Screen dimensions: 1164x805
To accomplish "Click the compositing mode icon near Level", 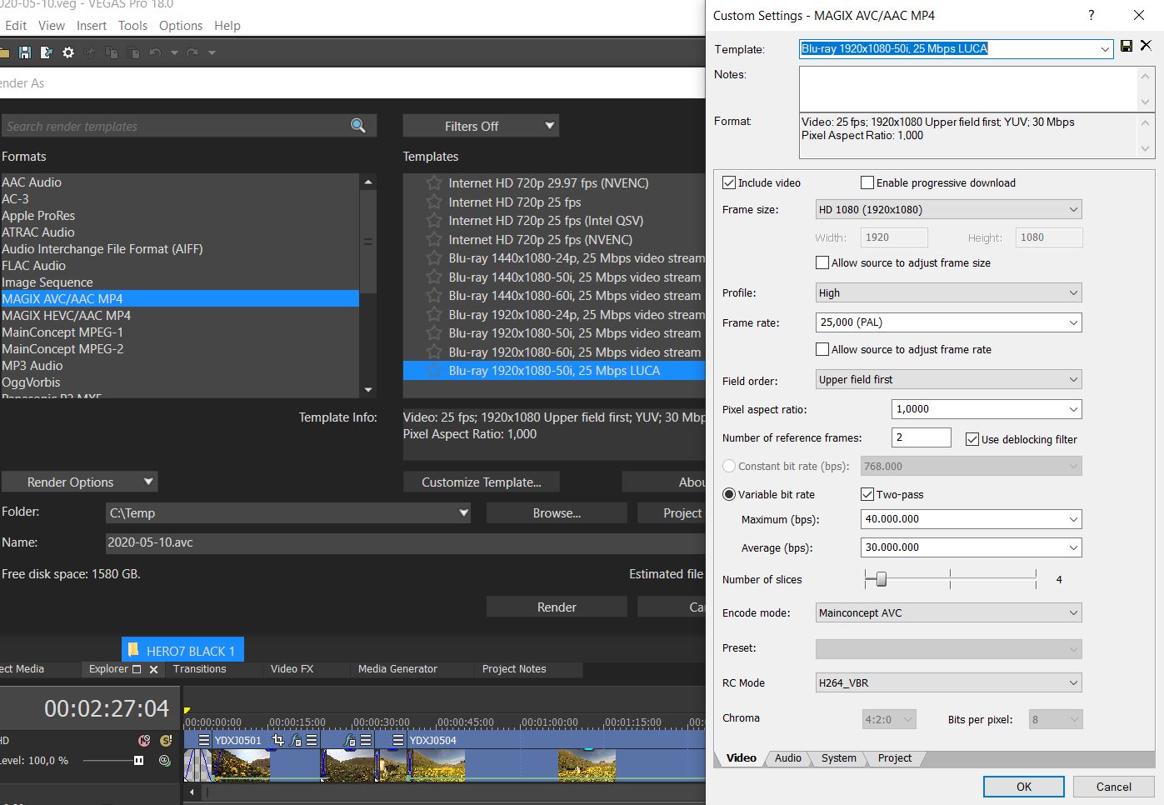I will (x=165, y=760).
